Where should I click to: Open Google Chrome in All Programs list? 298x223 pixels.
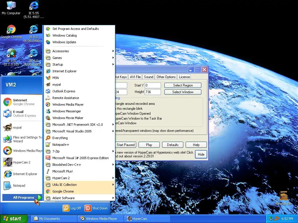[79, 191]
